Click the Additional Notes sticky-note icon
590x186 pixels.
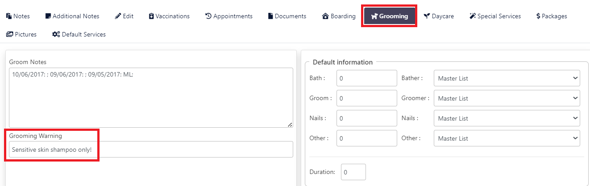[48, 16]
